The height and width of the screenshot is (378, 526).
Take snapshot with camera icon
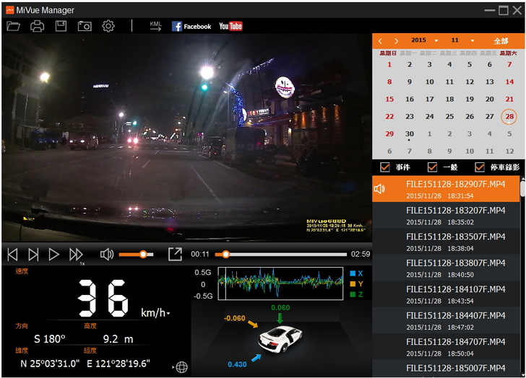tap(85, 26)
